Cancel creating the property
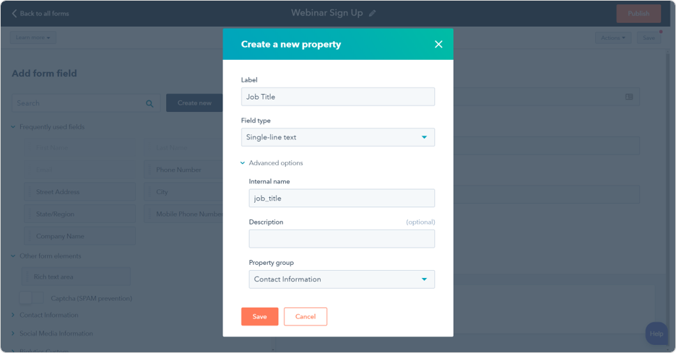This screenshot has height=353, width=676. point(305,316)
